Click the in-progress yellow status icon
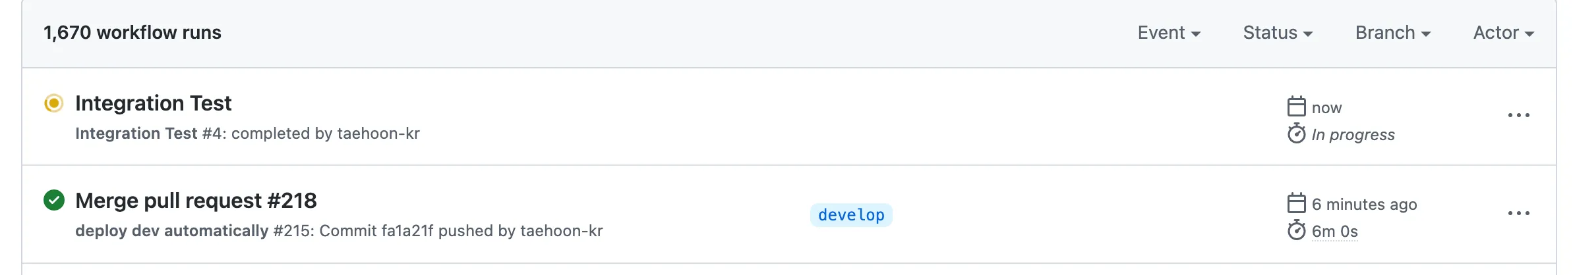This screenshot has width=1573, height=275. tap(54, 103)
